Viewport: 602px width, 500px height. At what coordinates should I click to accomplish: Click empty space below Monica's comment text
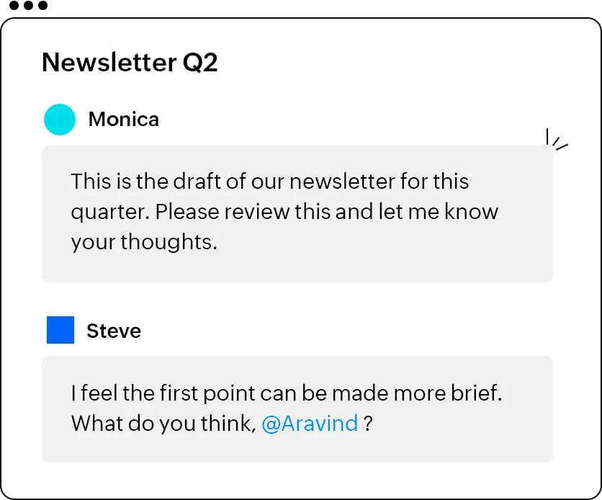pos(297,267)
